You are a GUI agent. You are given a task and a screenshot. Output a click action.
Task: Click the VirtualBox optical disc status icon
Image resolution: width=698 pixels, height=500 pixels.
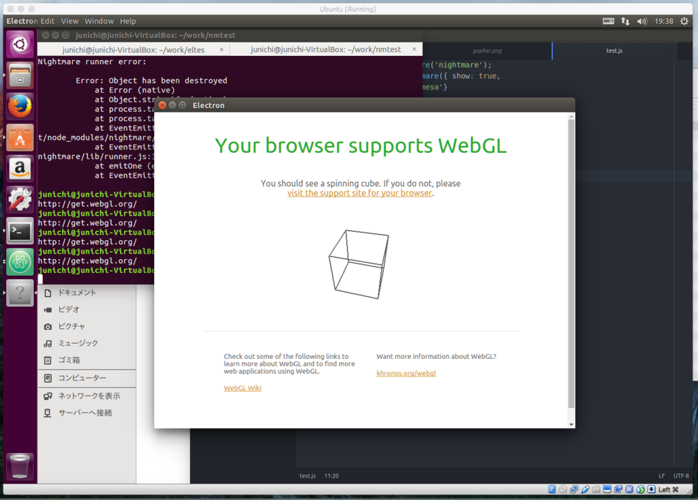[x=563, y=489]
